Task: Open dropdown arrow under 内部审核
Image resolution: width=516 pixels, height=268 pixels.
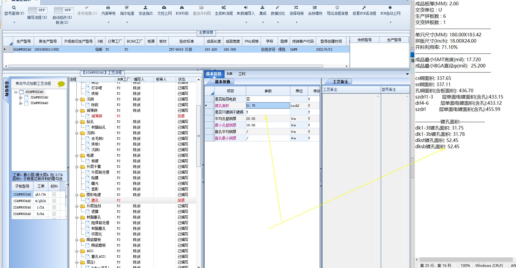Action: (108, 22)
